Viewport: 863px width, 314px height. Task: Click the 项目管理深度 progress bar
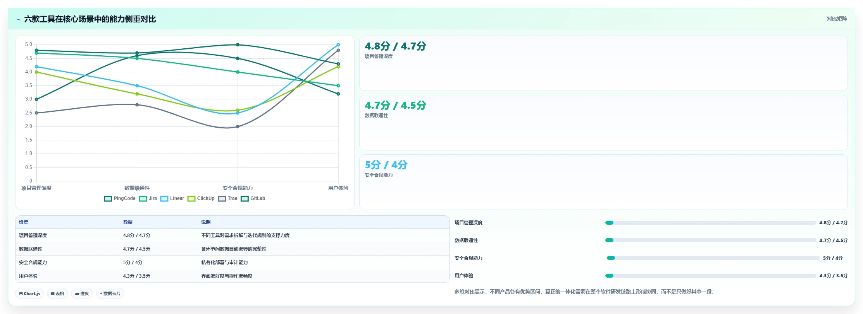[x=711, y=223]
